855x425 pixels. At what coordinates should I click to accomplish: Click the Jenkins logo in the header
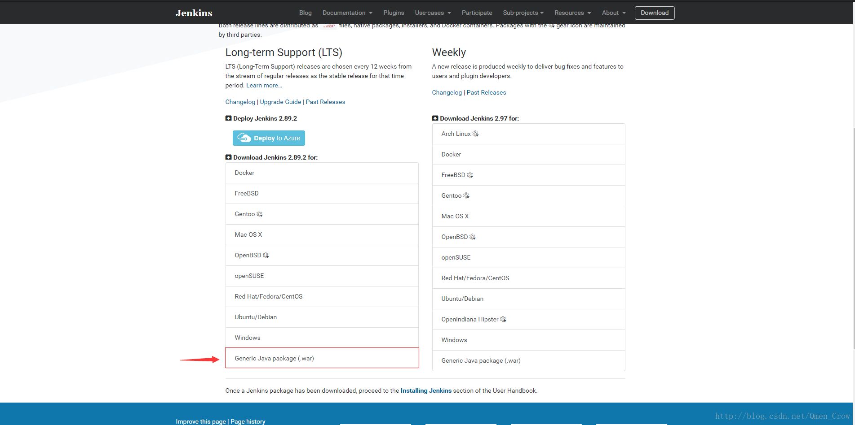(194, 13)
